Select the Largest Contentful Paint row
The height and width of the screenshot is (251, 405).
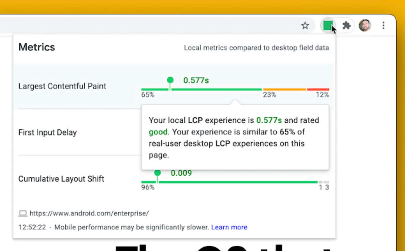(x=62, y=86)
